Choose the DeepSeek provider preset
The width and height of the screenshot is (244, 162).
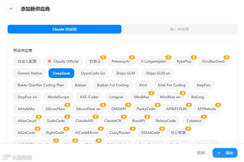pyautogui.click(x=61, y=73)
